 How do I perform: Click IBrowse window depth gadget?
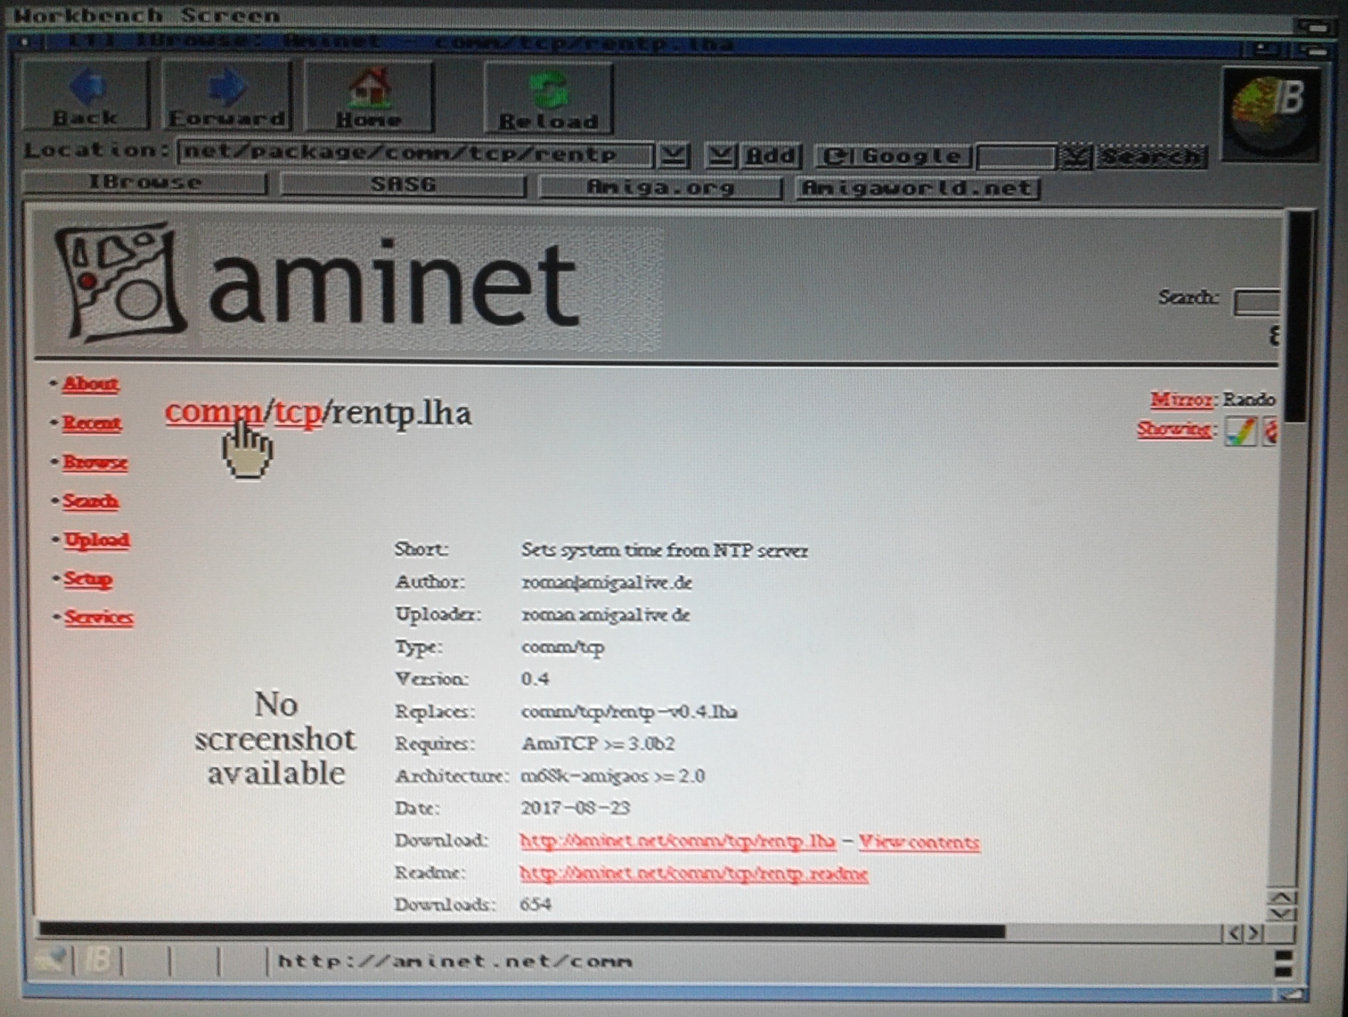[1314, 50]
